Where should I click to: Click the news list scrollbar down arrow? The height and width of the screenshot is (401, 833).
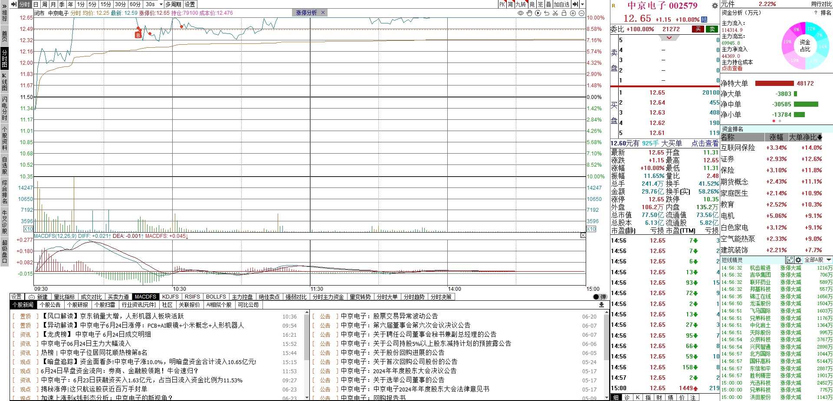(307, 397)
